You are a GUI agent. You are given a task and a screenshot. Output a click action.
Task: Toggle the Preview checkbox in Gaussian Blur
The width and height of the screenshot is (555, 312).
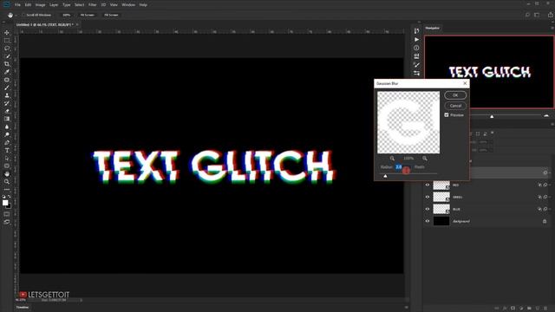pos(447,115)
